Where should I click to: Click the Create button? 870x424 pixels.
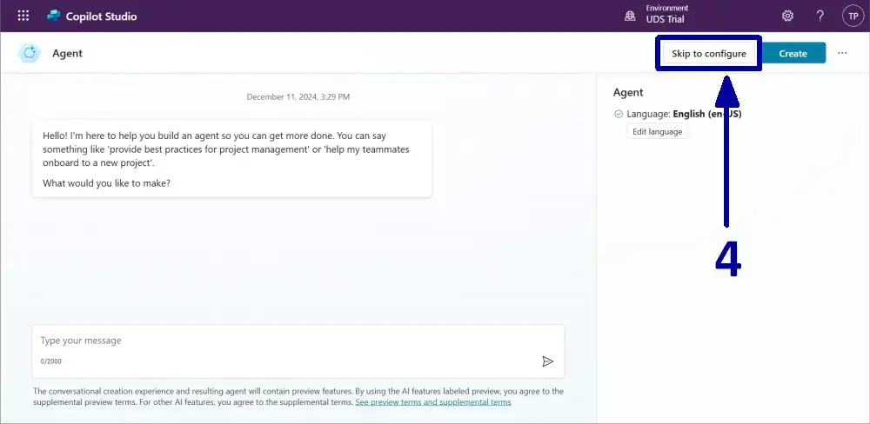click(x=793, y=54)
